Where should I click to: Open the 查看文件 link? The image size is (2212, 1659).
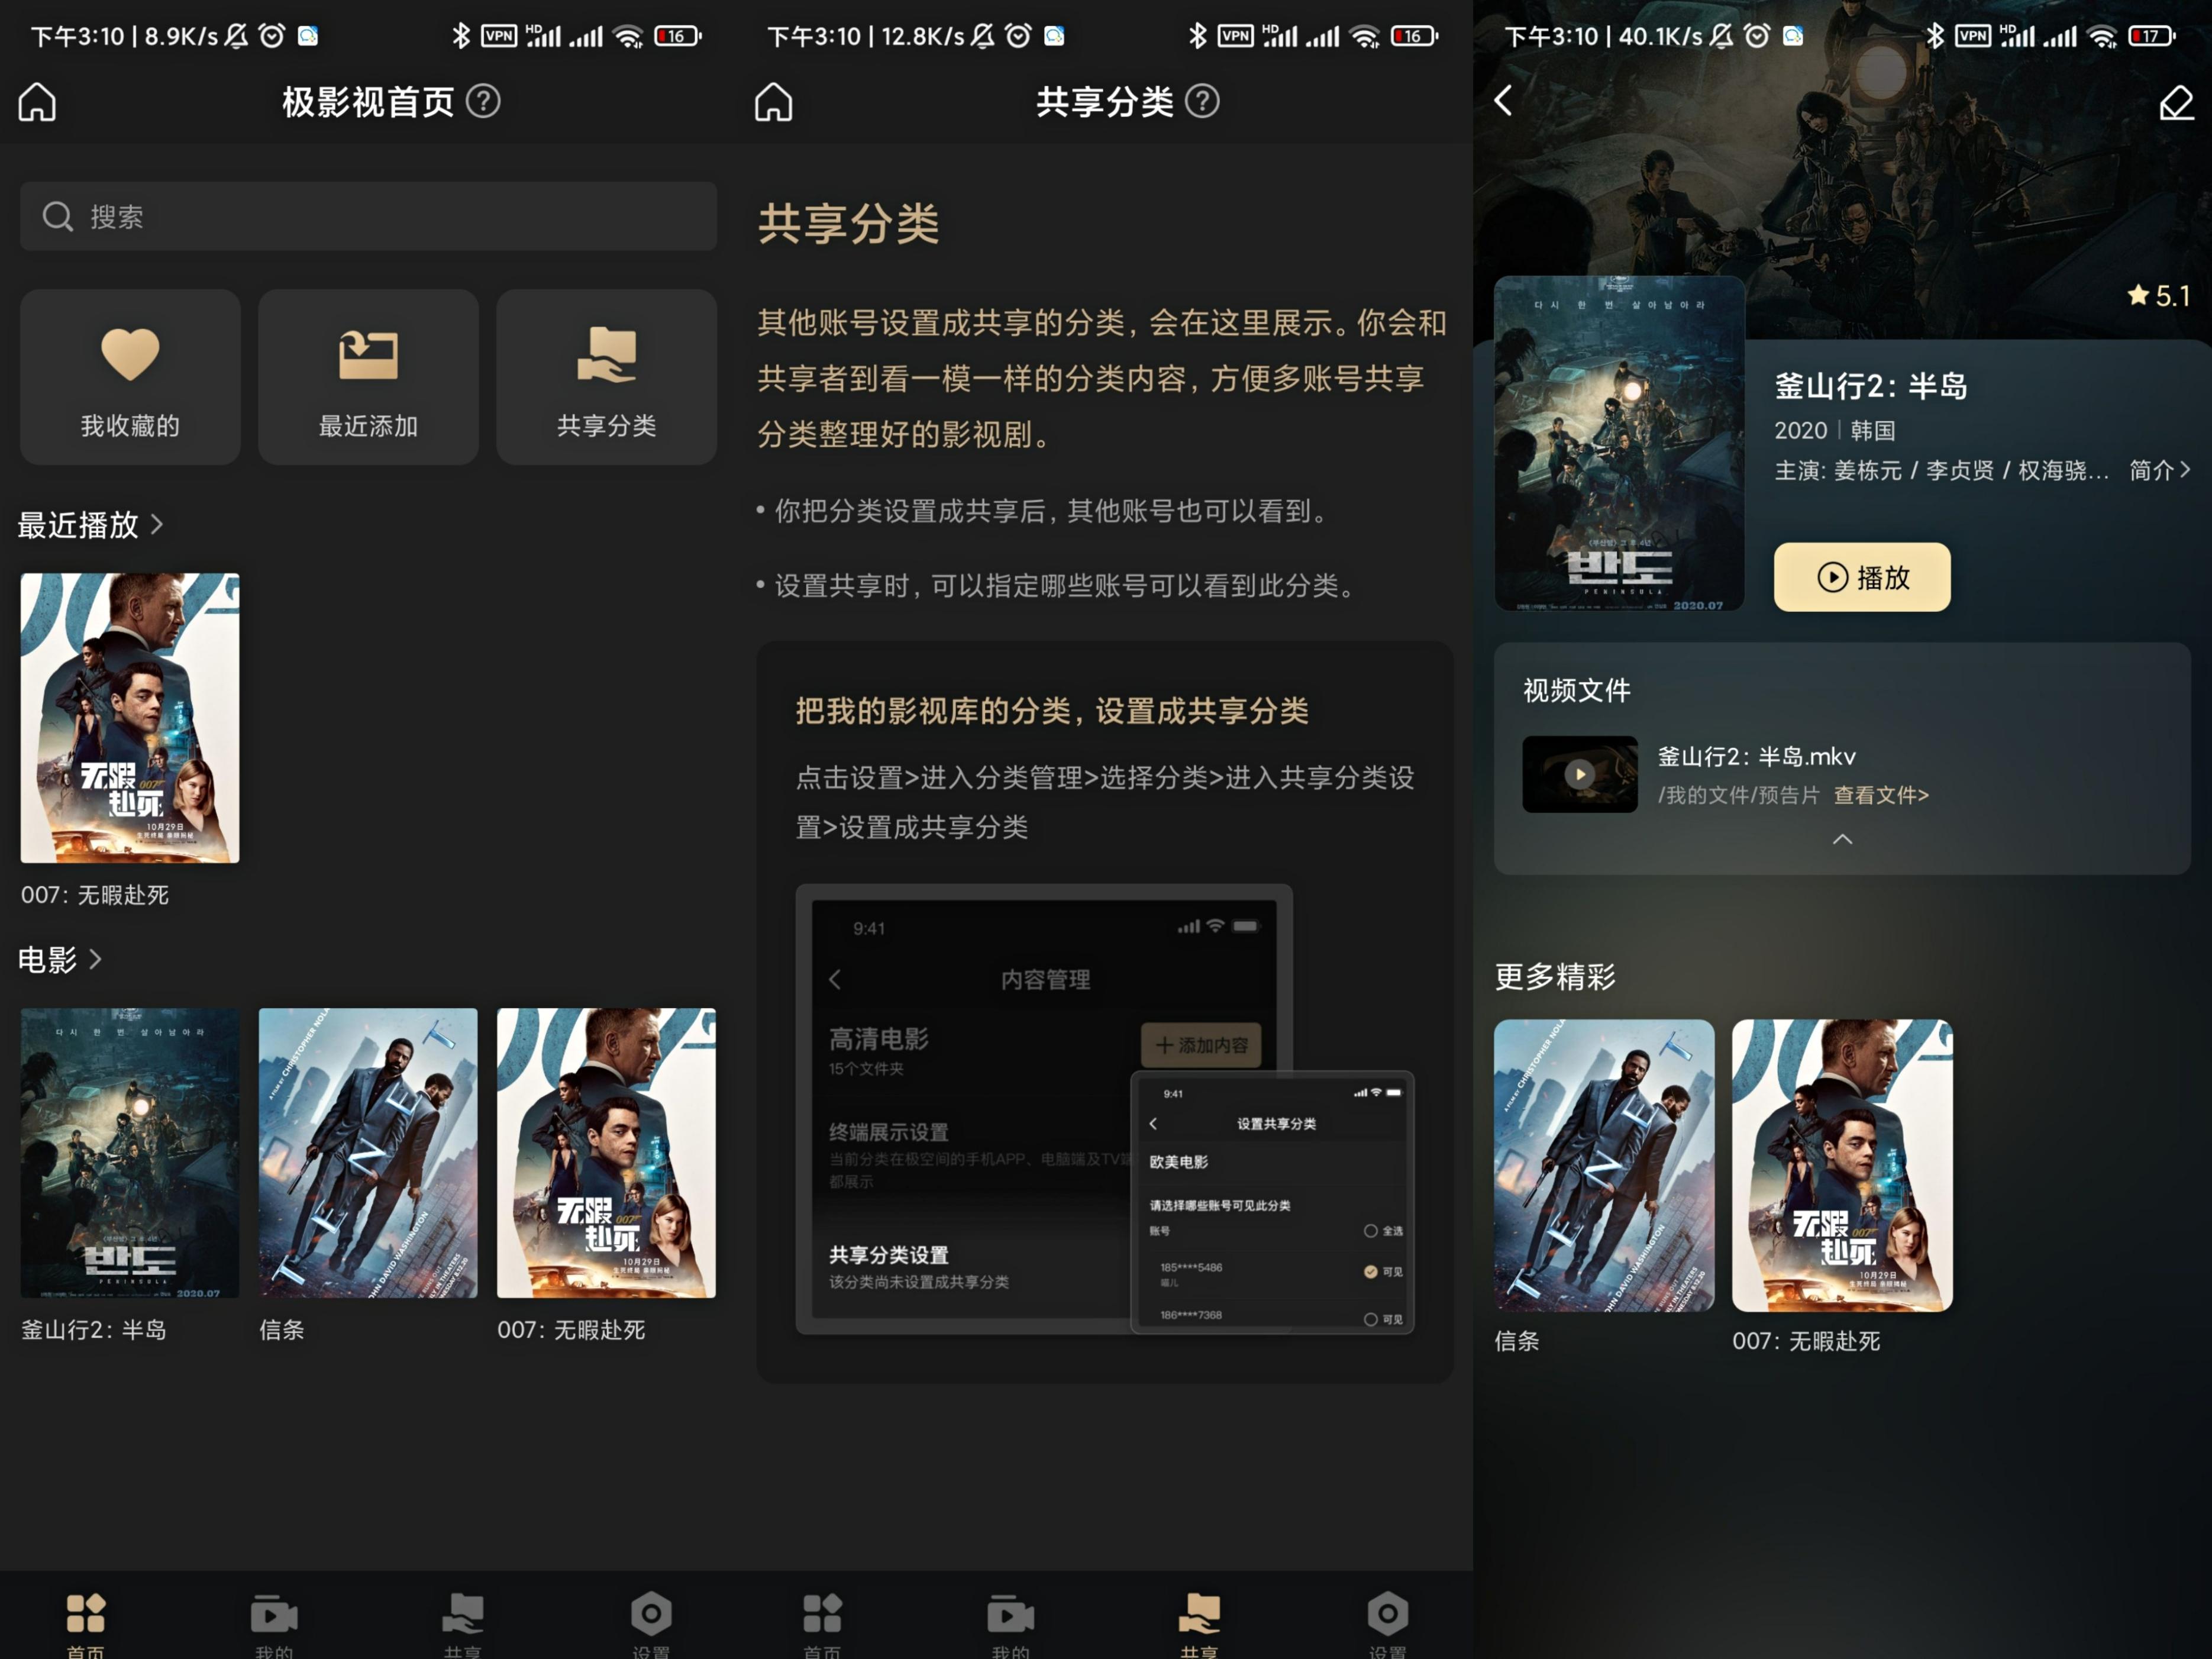[x=1880, y=795]
